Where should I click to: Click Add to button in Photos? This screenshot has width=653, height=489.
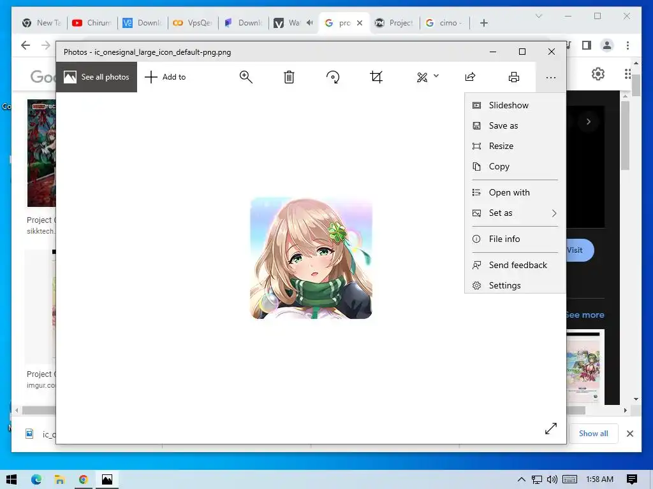point(165,77)
